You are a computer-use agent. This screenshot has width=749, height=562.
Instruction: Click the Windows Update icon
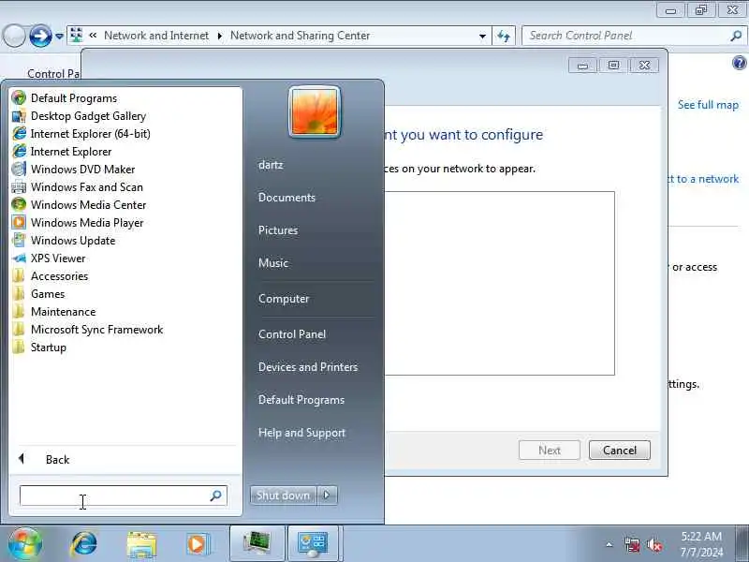[19, 241]
